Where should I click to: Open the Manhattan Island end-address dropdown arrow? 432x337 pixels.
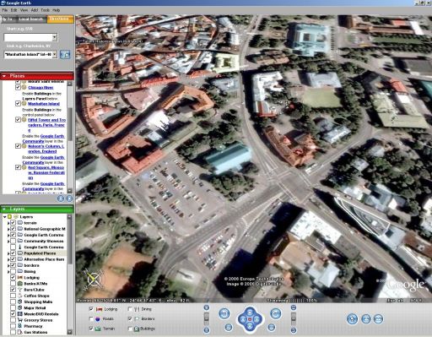[55, 54]
